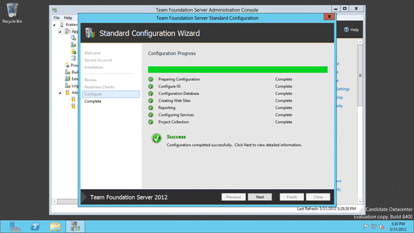Click the Configuration Progress heading
The image size is (414, 233).
click(x=171, y=53)
